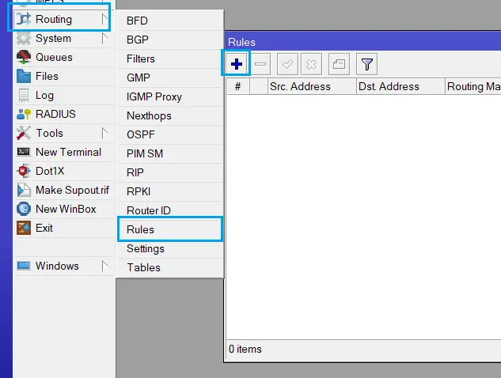Expand the Tools submenu
This screenshot has width=501, height=378.
(49, 133)
